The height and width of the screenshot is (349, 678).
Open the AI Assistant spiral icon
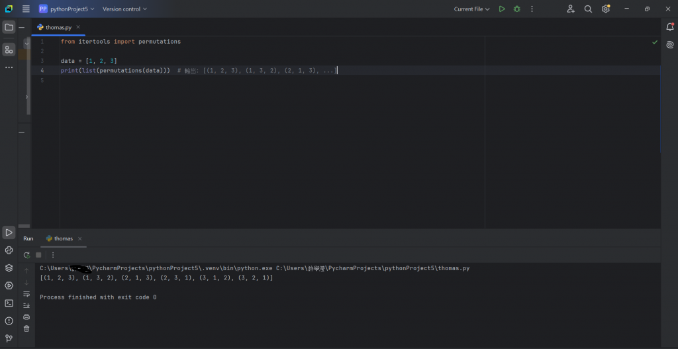click(x=669, y=44)
